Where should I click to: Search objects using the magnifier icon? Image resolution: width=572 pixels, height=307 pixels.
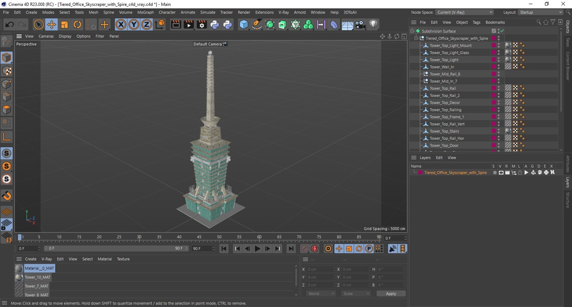point(538,22)
